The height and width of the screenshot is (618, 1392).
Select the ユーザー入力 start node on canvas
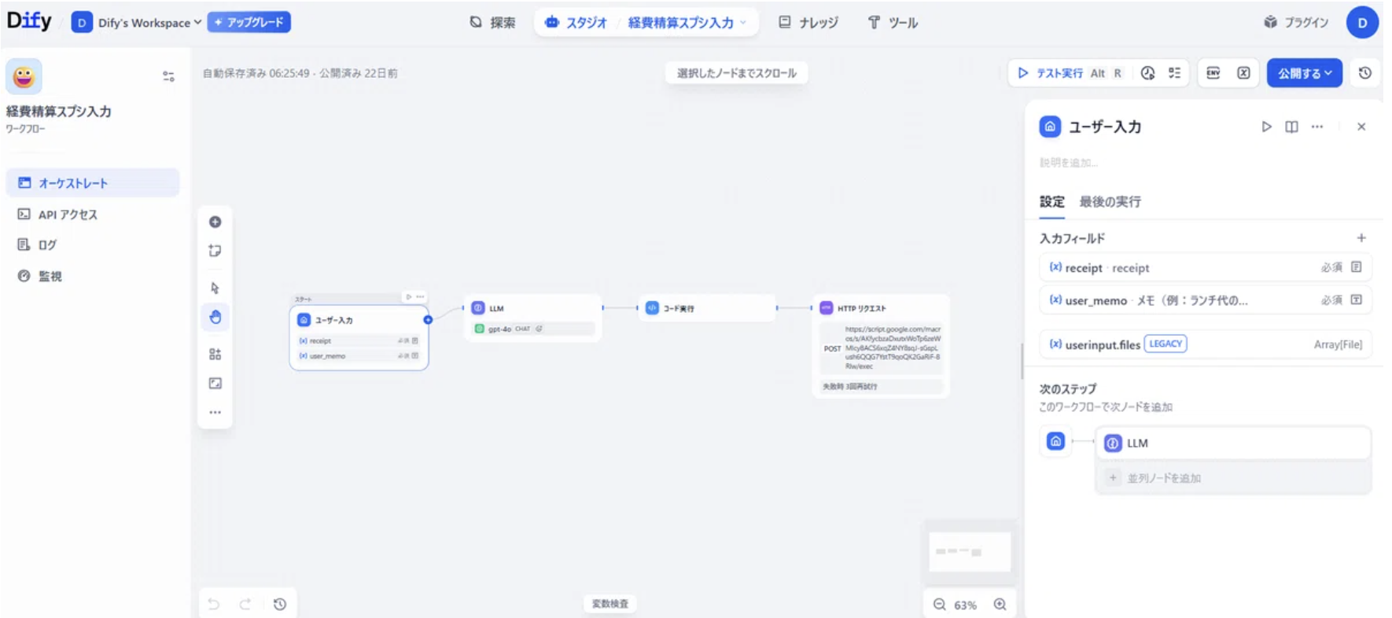(359, 337)
